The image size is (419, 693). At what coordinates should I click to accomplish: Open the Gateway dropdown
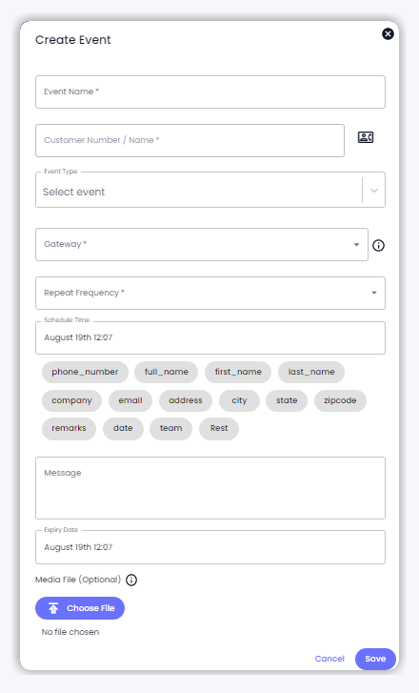(x=202, y=244)
